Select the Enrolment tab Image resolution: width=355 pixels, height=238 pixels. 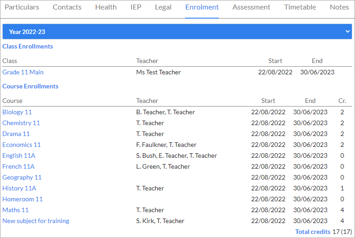point(202,7)
